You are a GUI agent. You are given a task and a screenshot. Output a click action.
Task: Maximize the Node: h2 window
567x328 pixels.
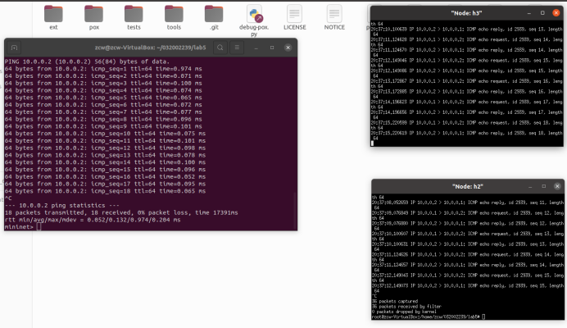543,186
